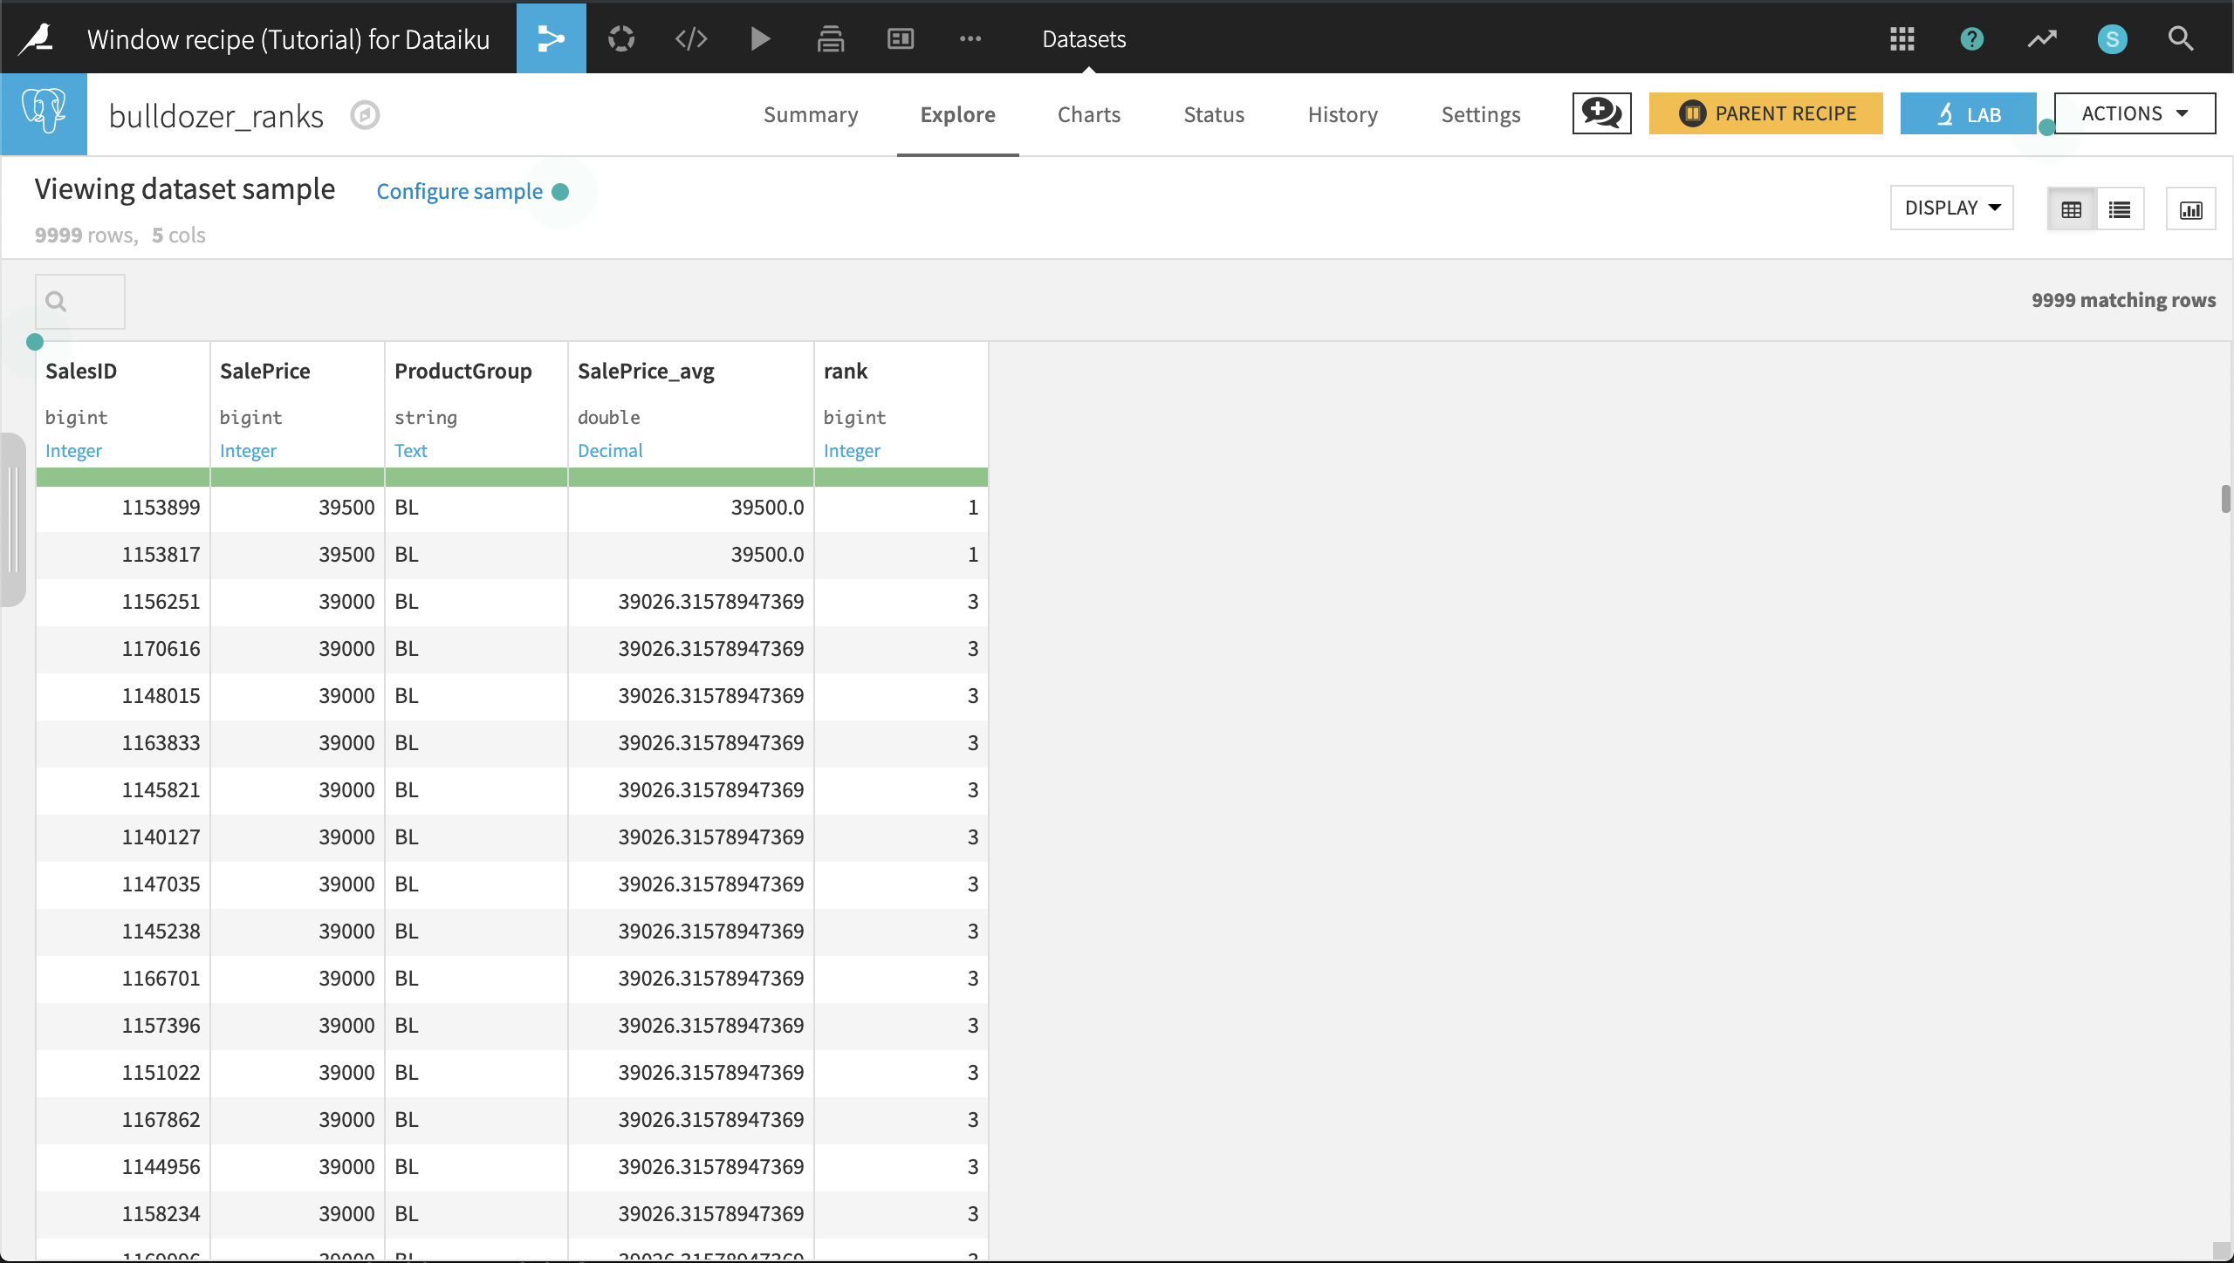Switch to the Summary tab
2234x1263 pixels.
coord(811,114)
